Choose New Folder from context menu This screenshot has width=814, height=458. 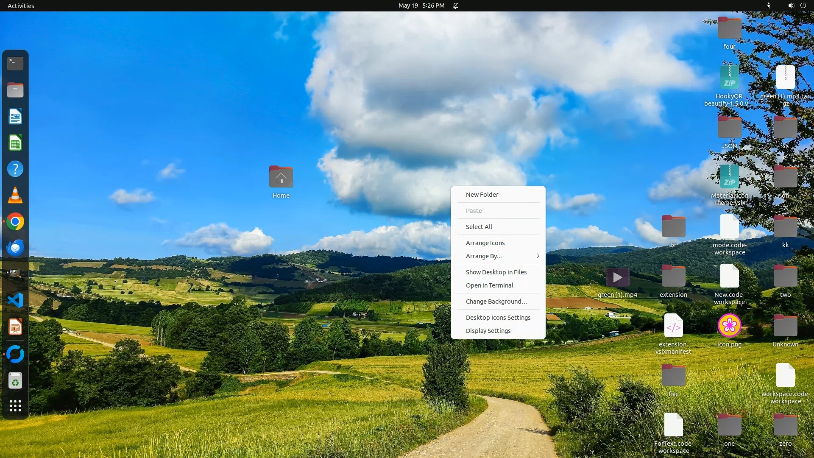click(482, 195)
